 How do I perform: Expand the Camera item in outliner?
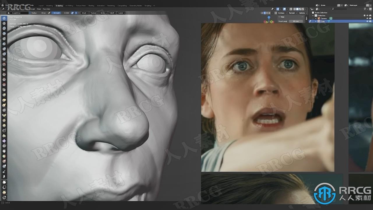click(x=316, y=18)
